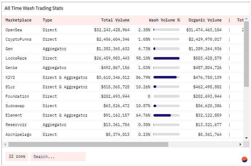251x166 pixels.
Task: Click Gem type Aggregator cell
Action: [54, 49]
